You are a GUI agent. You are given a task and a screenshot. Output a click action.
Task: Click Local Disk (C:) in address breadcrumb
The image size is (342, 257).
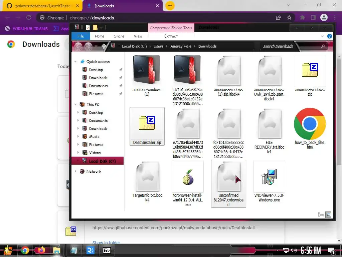[x=134, y=46]
